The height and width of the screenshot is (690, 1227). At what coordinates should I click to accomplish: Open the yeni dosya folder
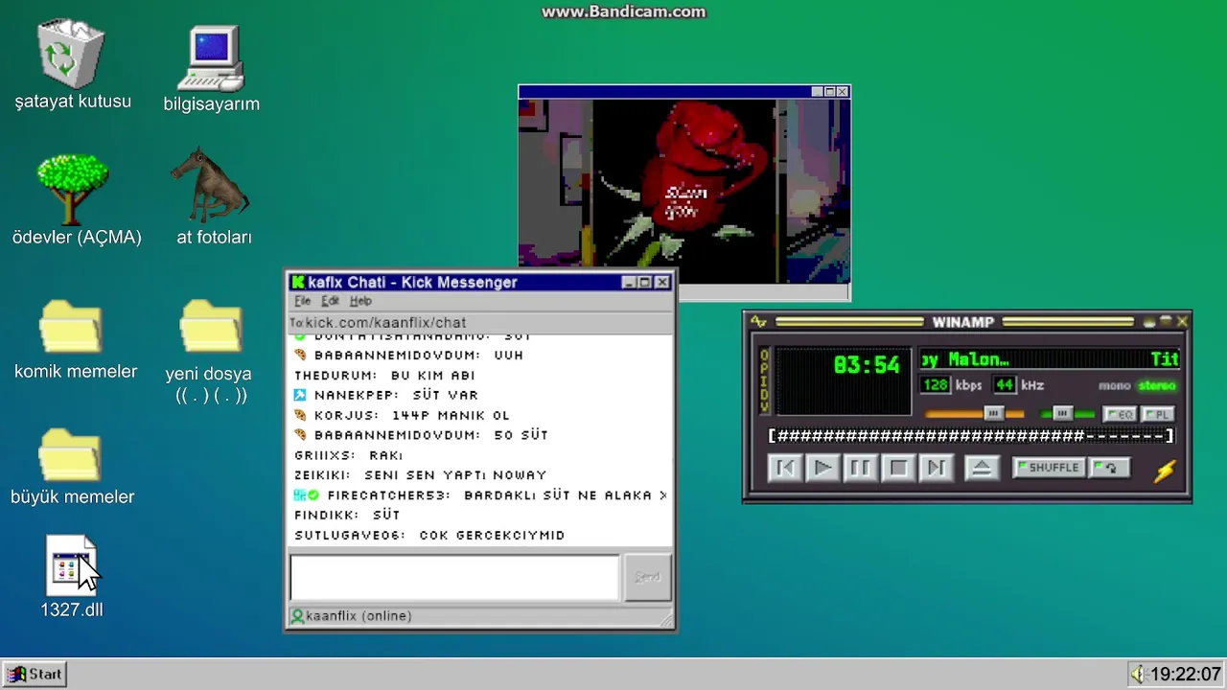point(212,327)
